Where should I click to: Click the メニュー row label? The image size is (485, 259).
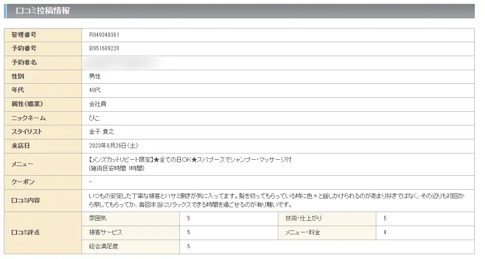pos(22,164)
